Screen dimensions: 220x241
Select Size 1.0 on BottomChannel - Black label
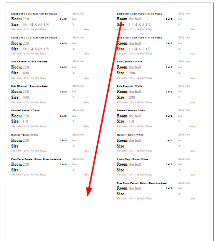[125, 122]
